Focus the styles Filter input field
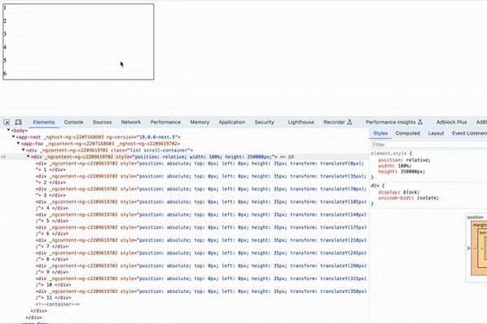Viewport: 487px width, 324px height. 428,145
